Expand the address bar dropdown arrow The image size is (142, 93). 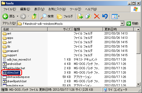(x=122, y=24)
